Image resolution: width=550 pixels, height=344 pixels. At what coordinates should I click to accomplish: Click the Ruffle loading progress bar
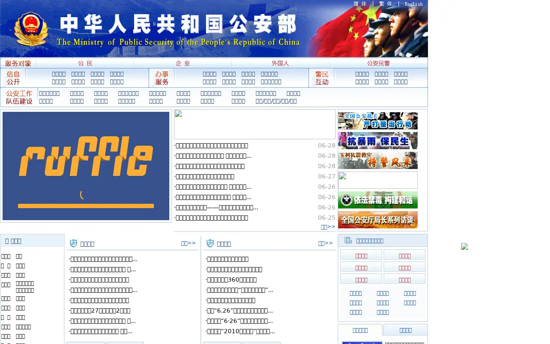pyautogui.click(x=86, y=206)
